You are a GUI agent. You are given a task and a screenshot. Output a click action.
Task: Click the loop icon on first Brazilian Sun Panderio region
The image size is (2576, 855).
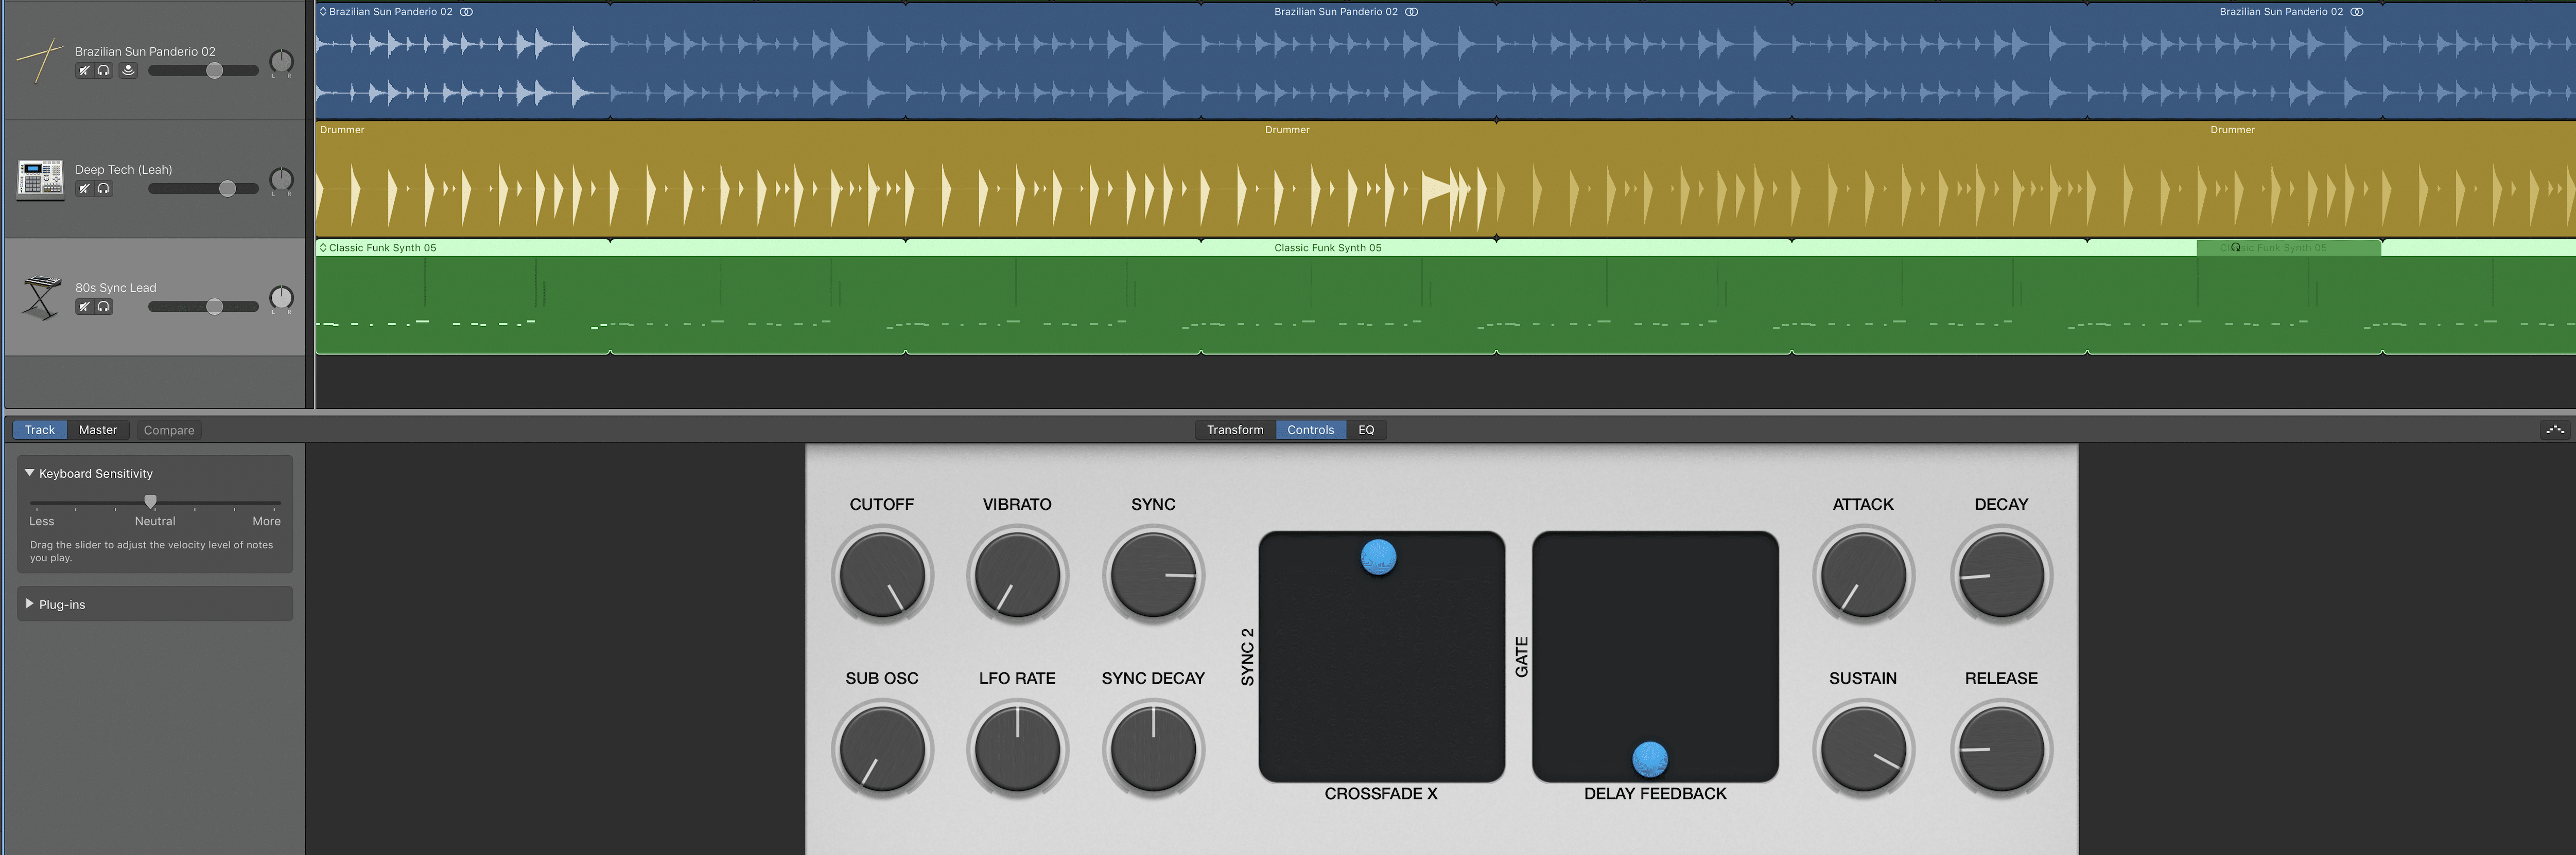466,12
